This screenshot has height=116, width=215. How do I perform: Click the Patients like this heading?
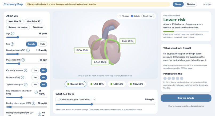coord(173,74)
